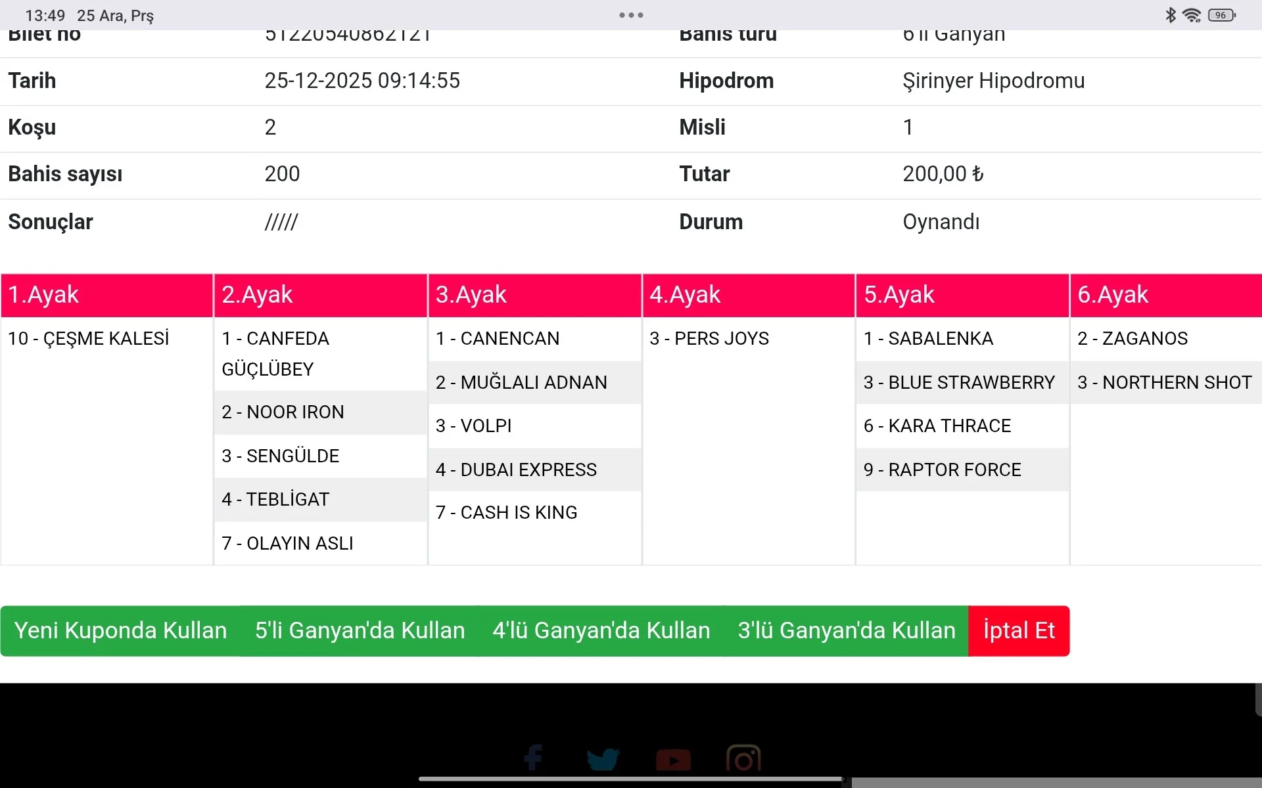The height and width of the screenshot is (788, 1262).
Task: Cancel the ticket with İptal Et
Action: coord(1018,630)
